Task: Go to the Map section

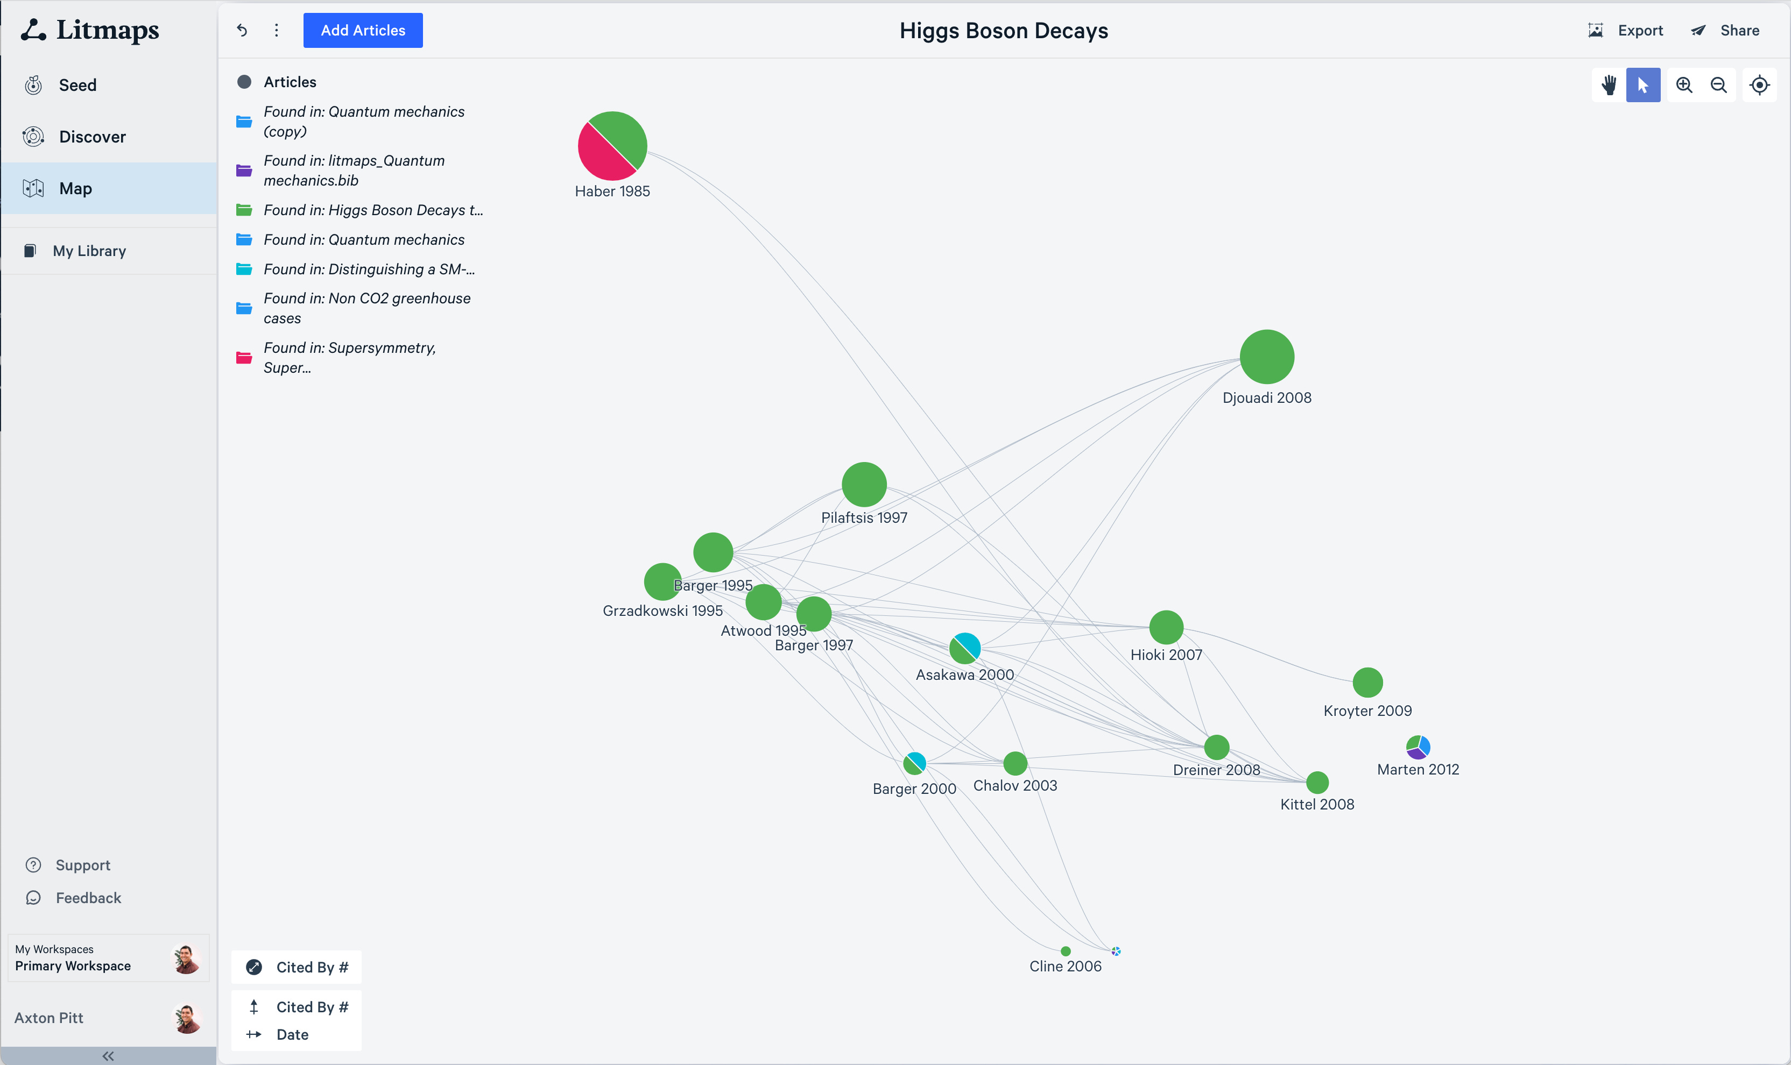Action: 108,188
